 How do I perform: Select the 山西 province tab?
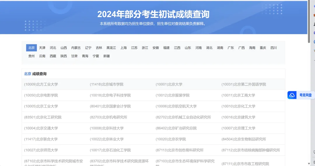(x=64, y=48)
